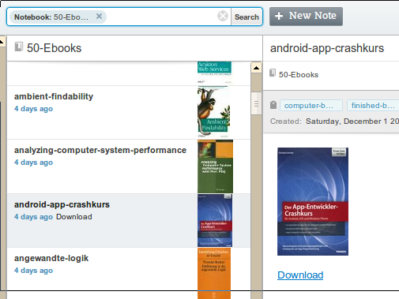Click the large App-Entwickler-Crashkurs cover image
Screen dimensions: 399x299
[x=313, y=201]
